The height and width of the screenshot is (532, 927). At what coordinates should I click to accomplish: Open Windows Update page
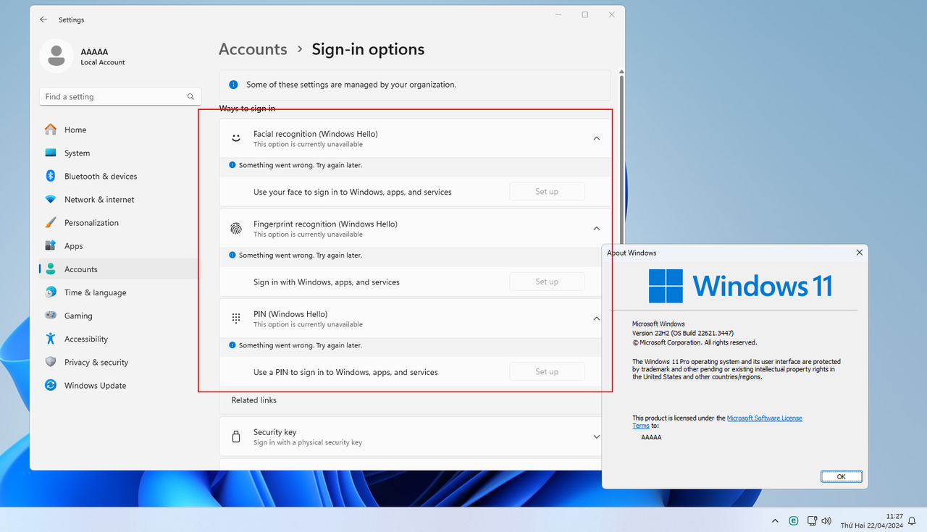click(119, 385)
